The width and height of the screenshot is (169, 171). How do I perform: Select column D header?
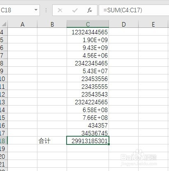tap(124, 24)
